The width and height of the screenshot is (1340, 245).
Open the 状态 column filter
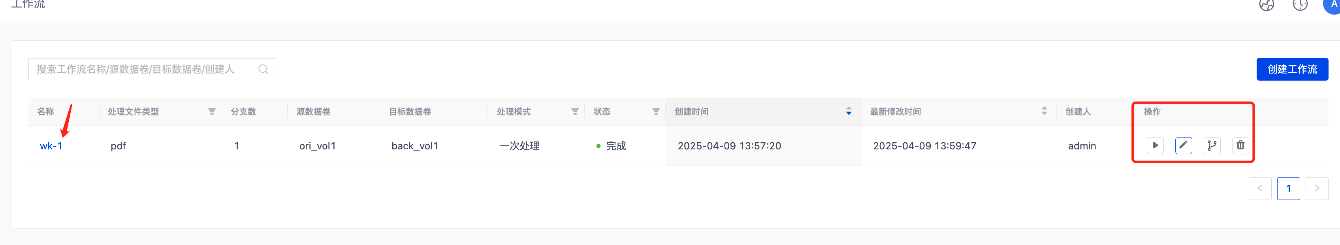point(655,111)
